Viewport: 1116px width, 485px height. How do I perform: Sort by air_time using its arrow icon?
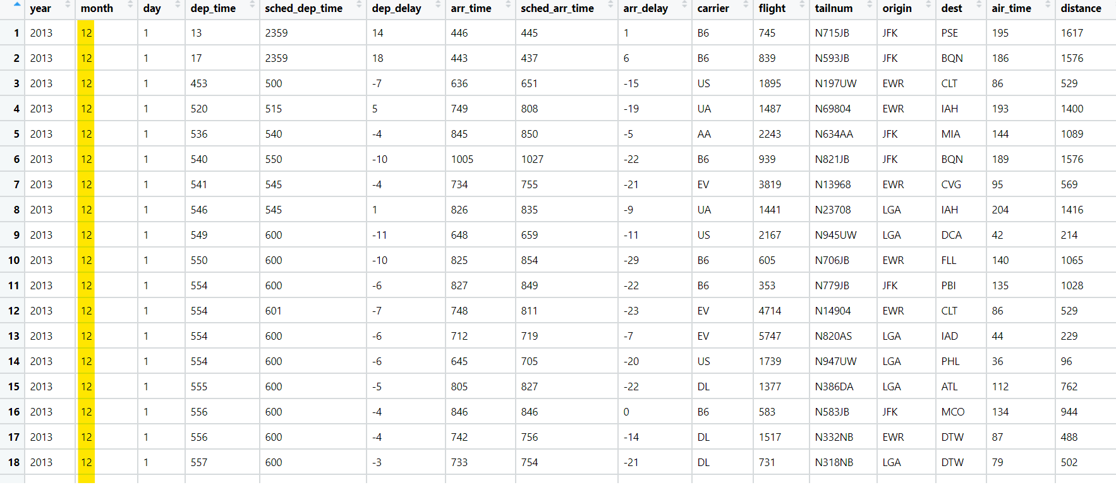click(1048, 4)
